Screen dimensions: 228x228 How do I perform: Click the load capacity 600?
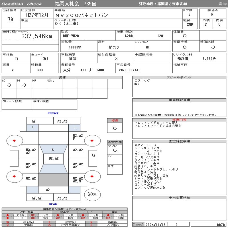(x=40, y=70)
